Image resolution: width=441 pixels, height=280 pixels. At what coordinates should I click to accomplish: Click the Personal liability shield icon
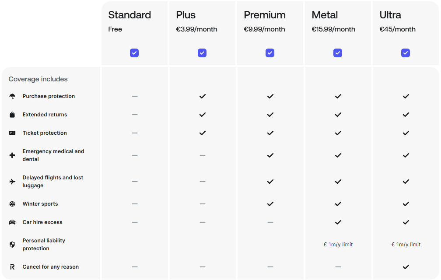pyautogui.click(x=12, y=245)
